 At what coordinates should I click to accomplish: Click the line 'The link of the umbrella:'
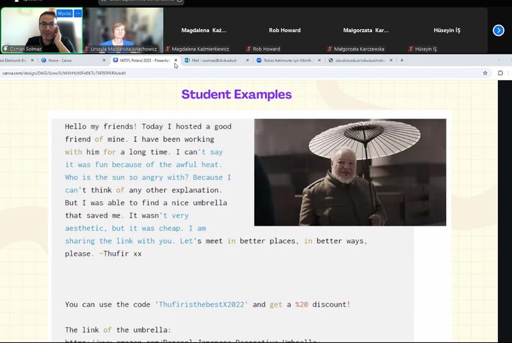[118, 330]
